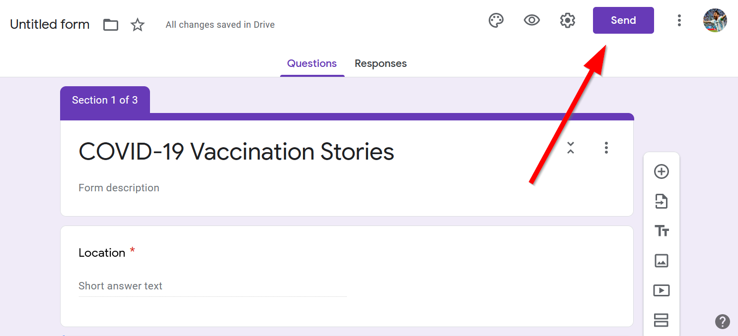Open the customize theme palette
738x336 pixels.
pos(496,20)
